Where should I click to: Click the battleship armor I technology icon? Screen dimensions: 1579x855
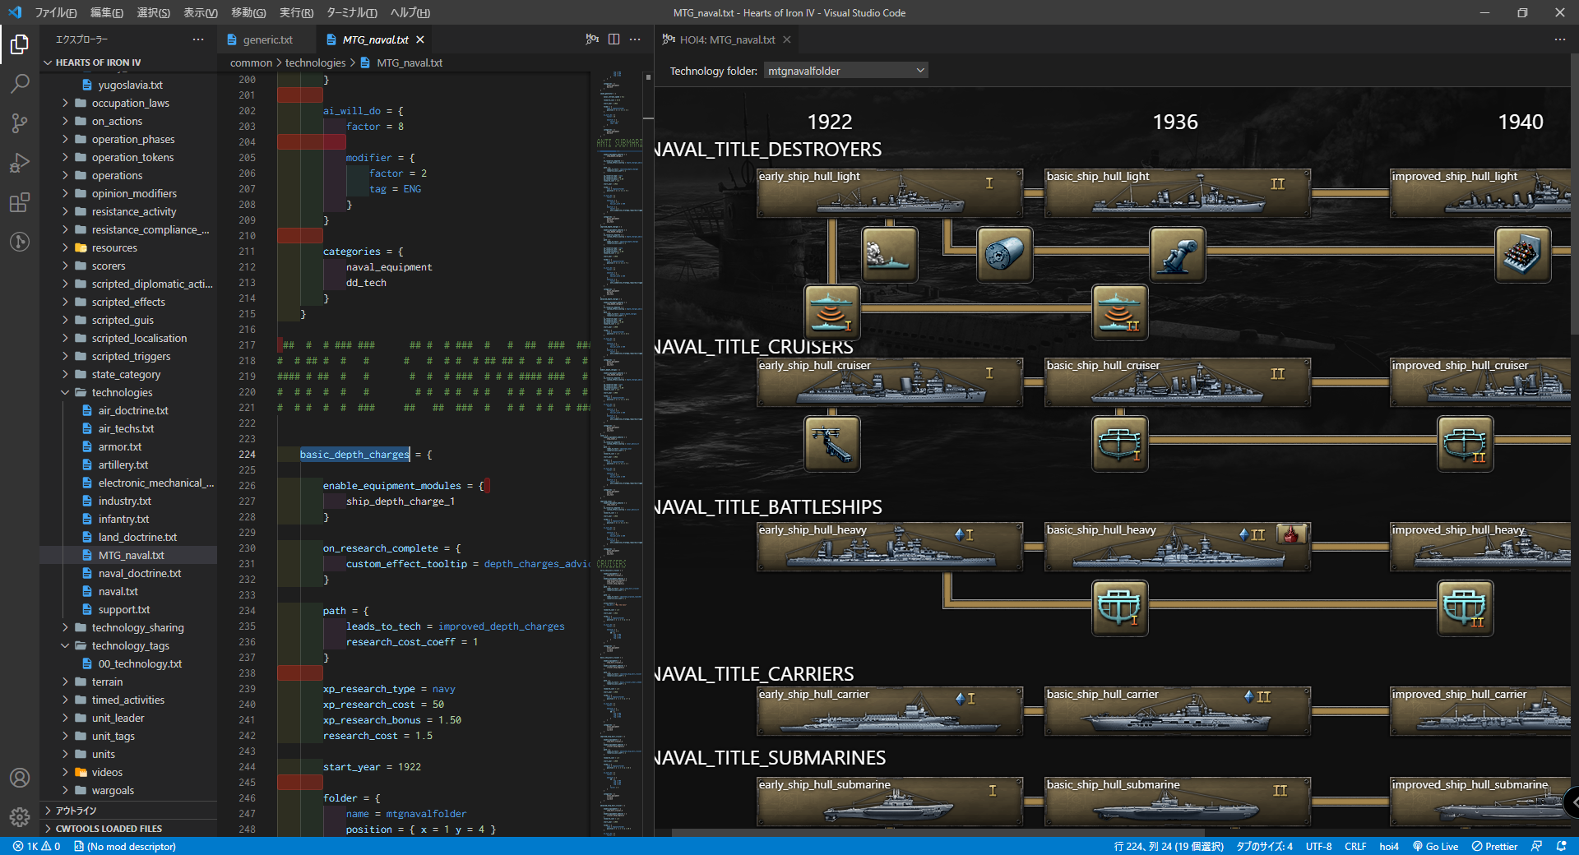[1119, 608]
